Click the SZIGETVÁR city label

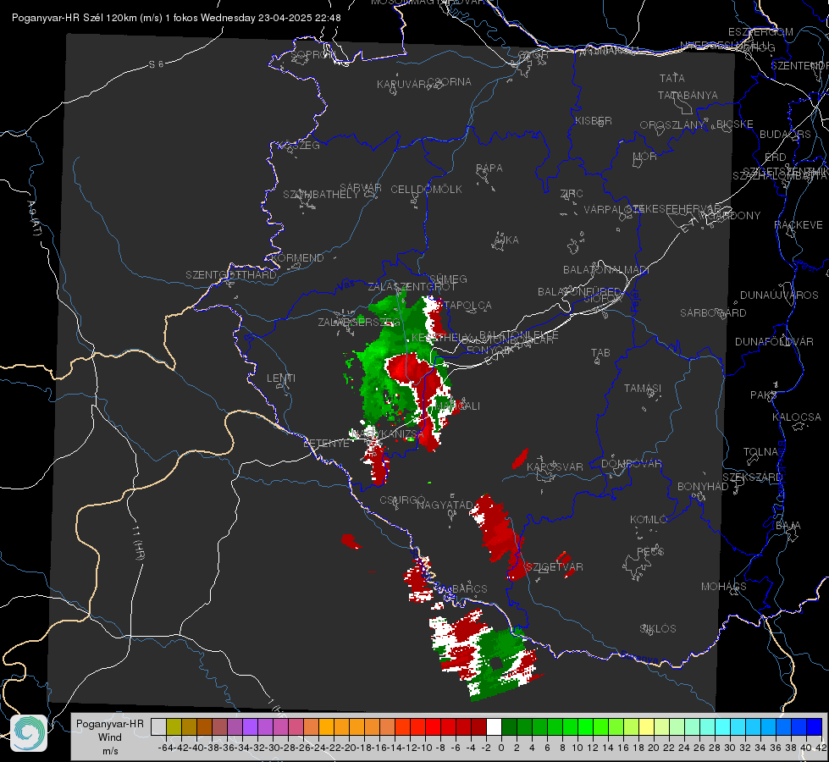554,567
